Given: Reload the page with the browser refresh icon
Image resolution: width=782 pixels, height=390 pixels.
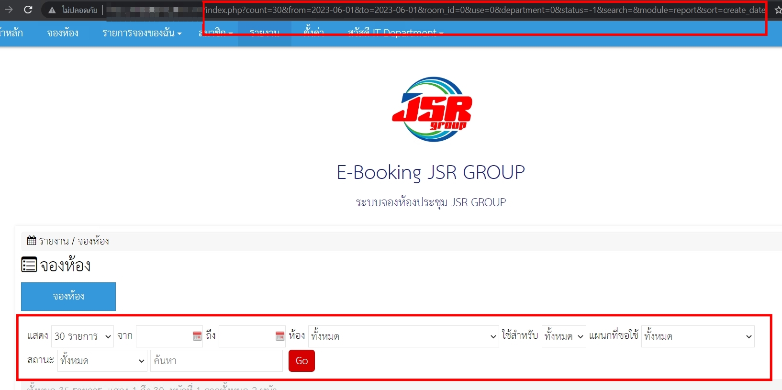Looking at the screenshot, I should pyautogui.click(x=28, y=10).
